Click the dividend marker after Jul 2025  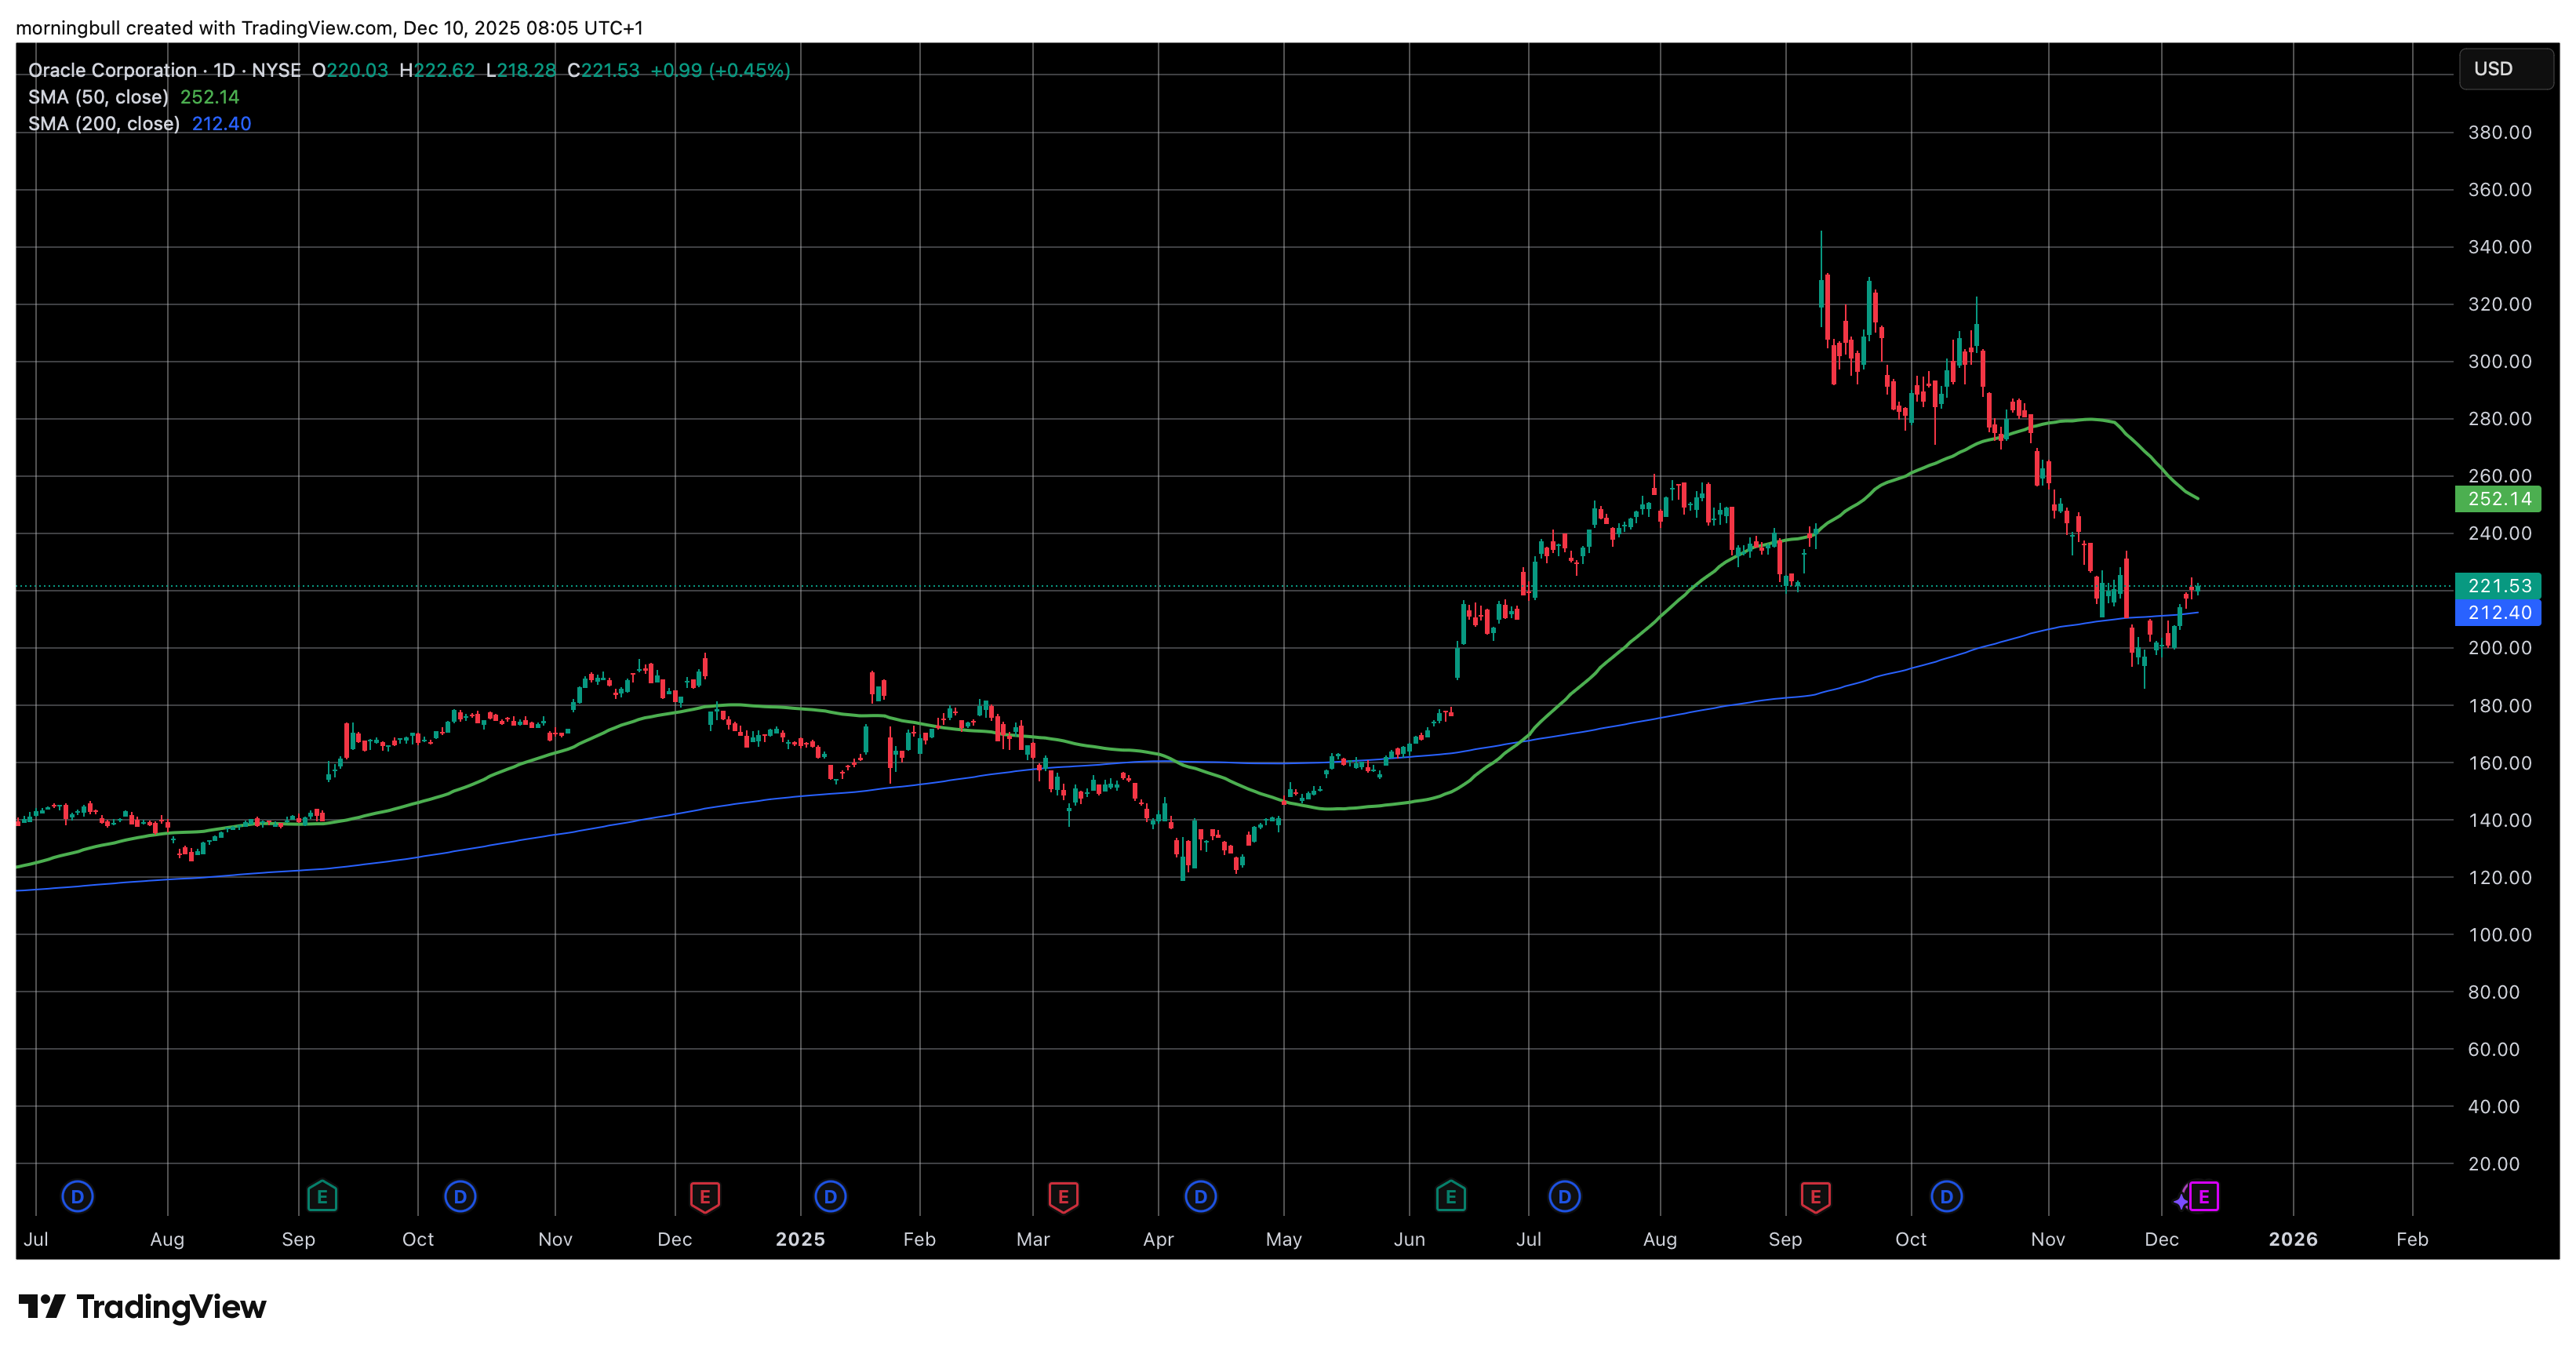click(1564, 1196)
